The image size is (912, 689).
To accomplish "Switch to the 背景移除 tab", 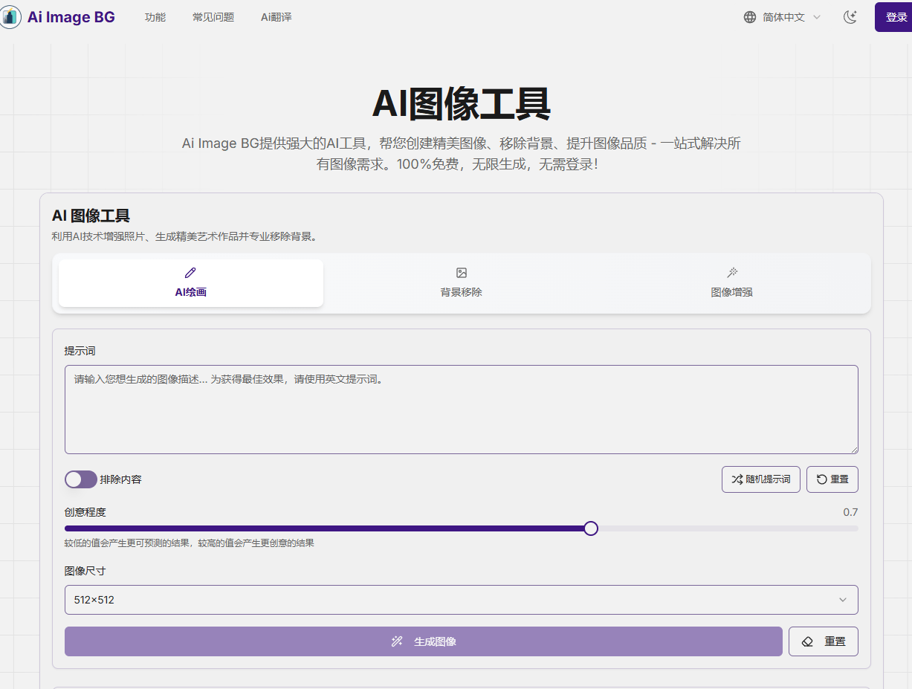I will pyautogui.click(x=461, y=282).
